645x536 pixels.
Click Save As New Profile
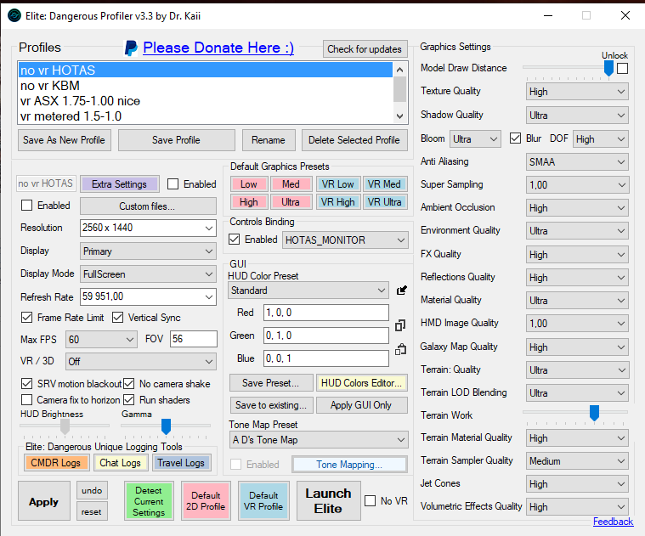point(65,140)
